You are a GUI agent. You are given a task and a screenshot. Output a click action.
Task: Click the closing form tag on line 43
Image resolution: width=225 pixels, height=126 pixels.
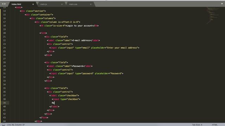tap(44, 118)
